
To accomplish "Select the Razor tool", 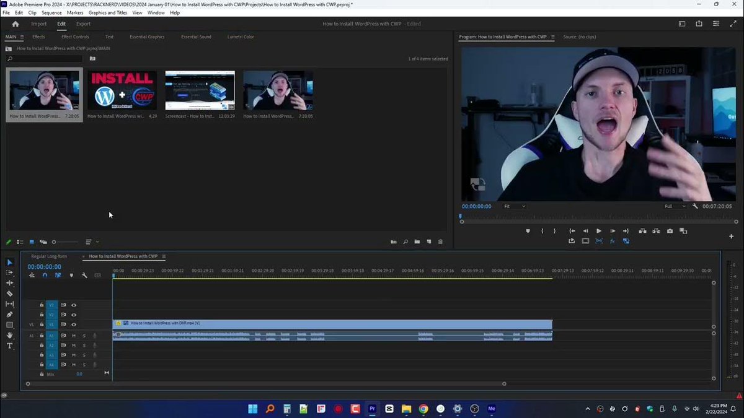I will pos(9,294).
